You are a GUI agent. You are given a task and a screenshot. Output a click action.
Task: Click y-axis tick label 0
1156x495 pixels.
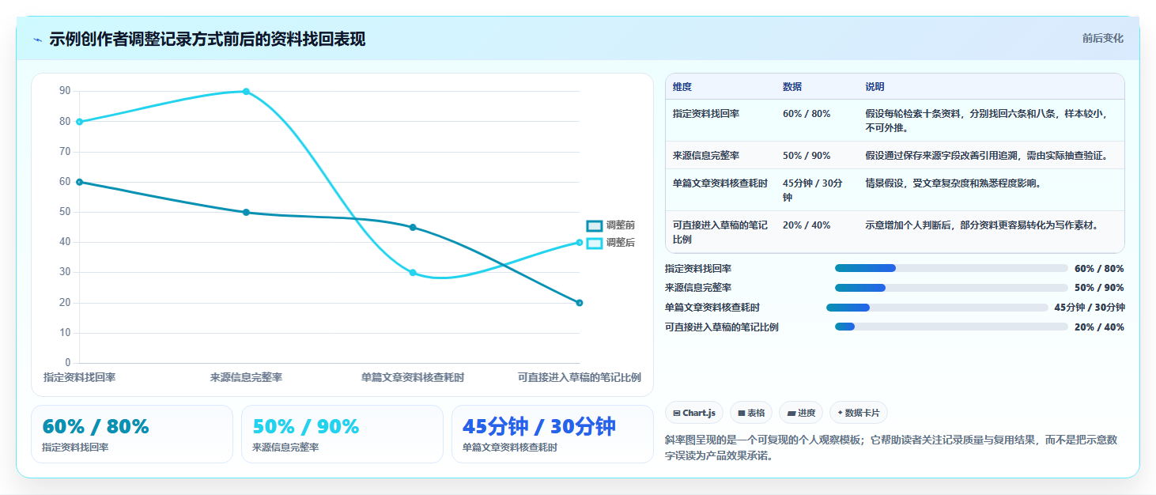68,363
